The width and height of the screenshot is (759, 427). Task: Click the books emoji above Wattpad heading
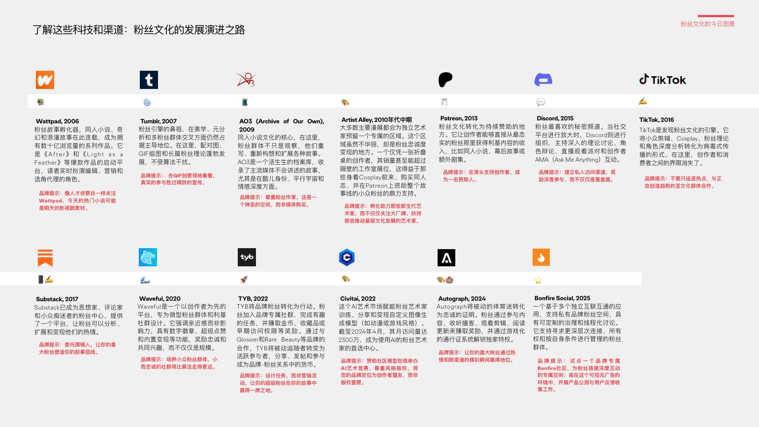coord(41,102)
